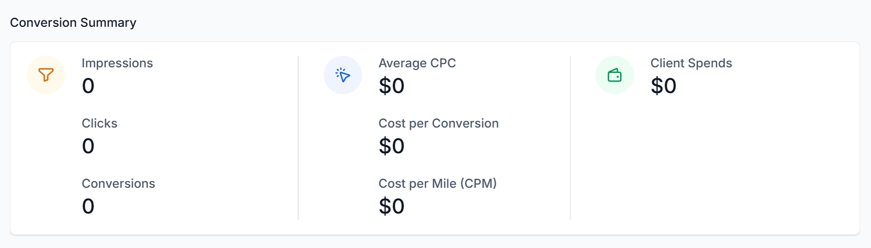Click the Conversion Summary heading

(73, 22)
